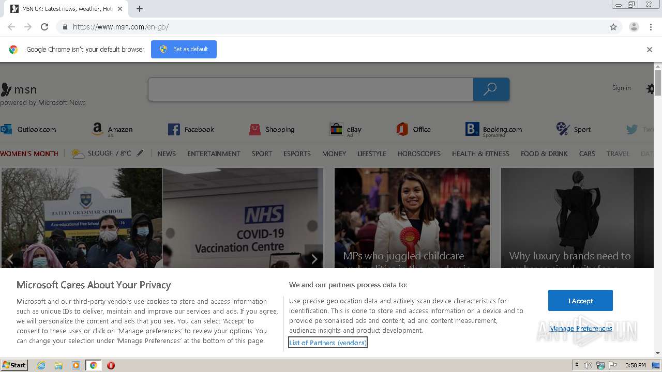Open the MPs who juggled childcare story
This screenshot has width=662, height=372.
412,218
